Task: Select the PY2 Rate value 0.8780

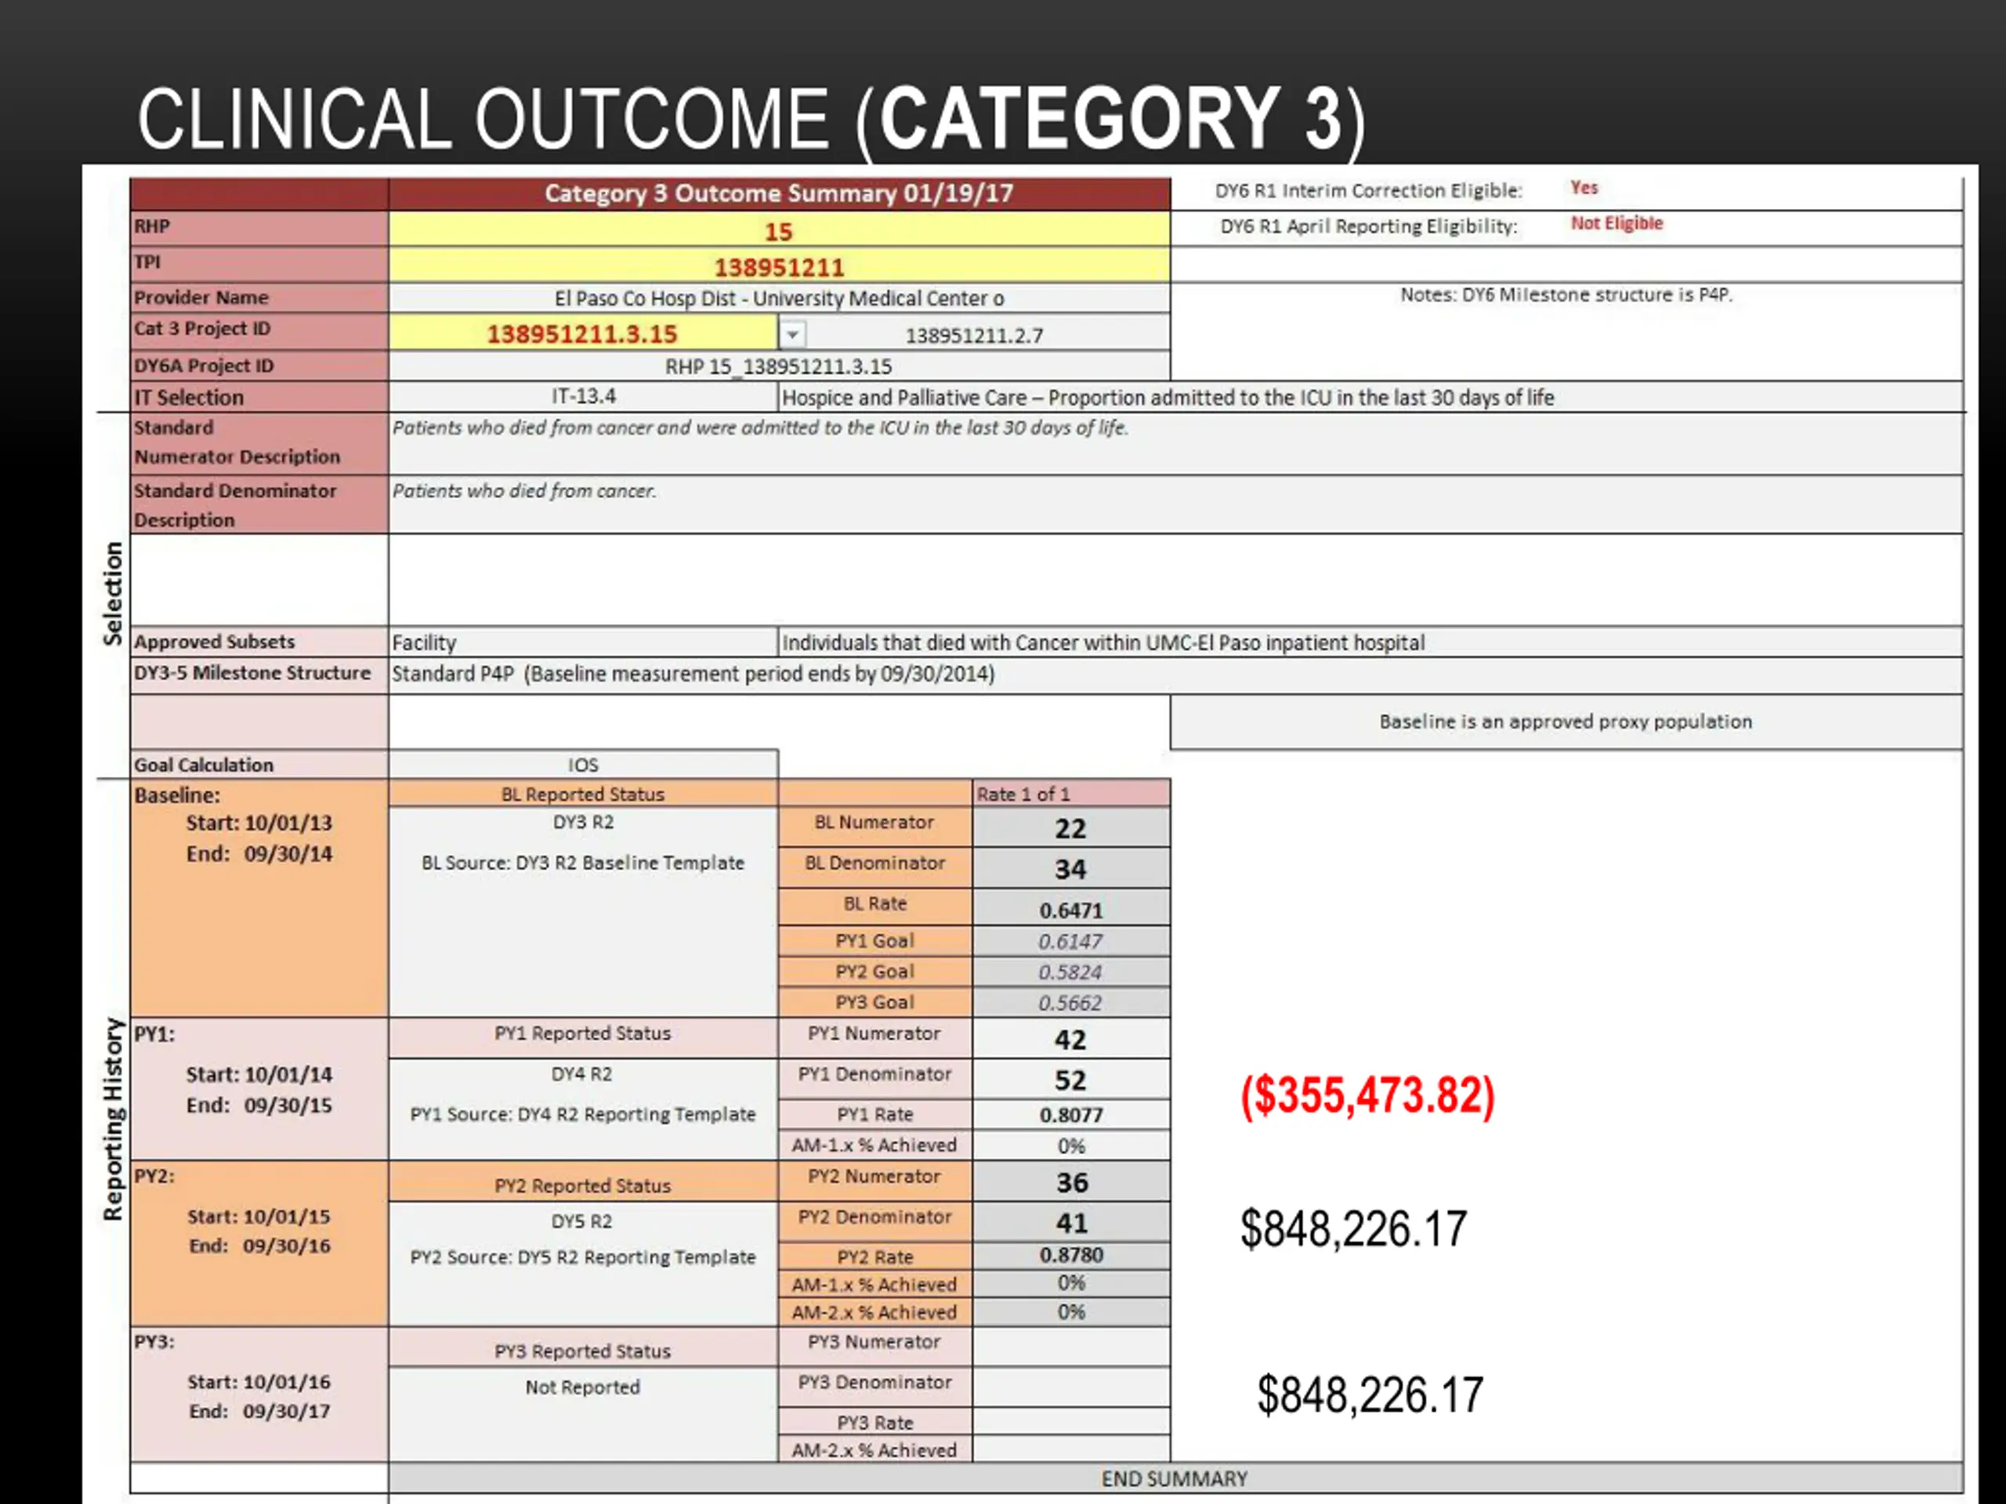Action: [x=1071, y=1256]
